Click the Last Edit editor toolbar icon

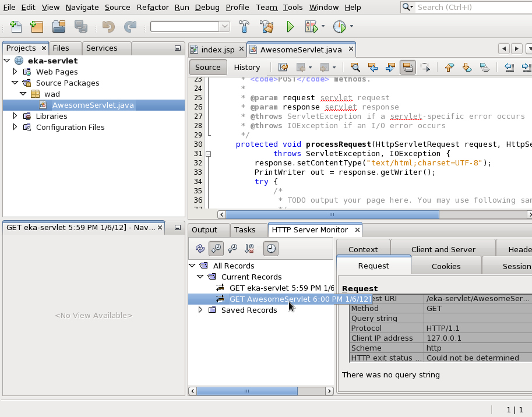coord(283,67)
